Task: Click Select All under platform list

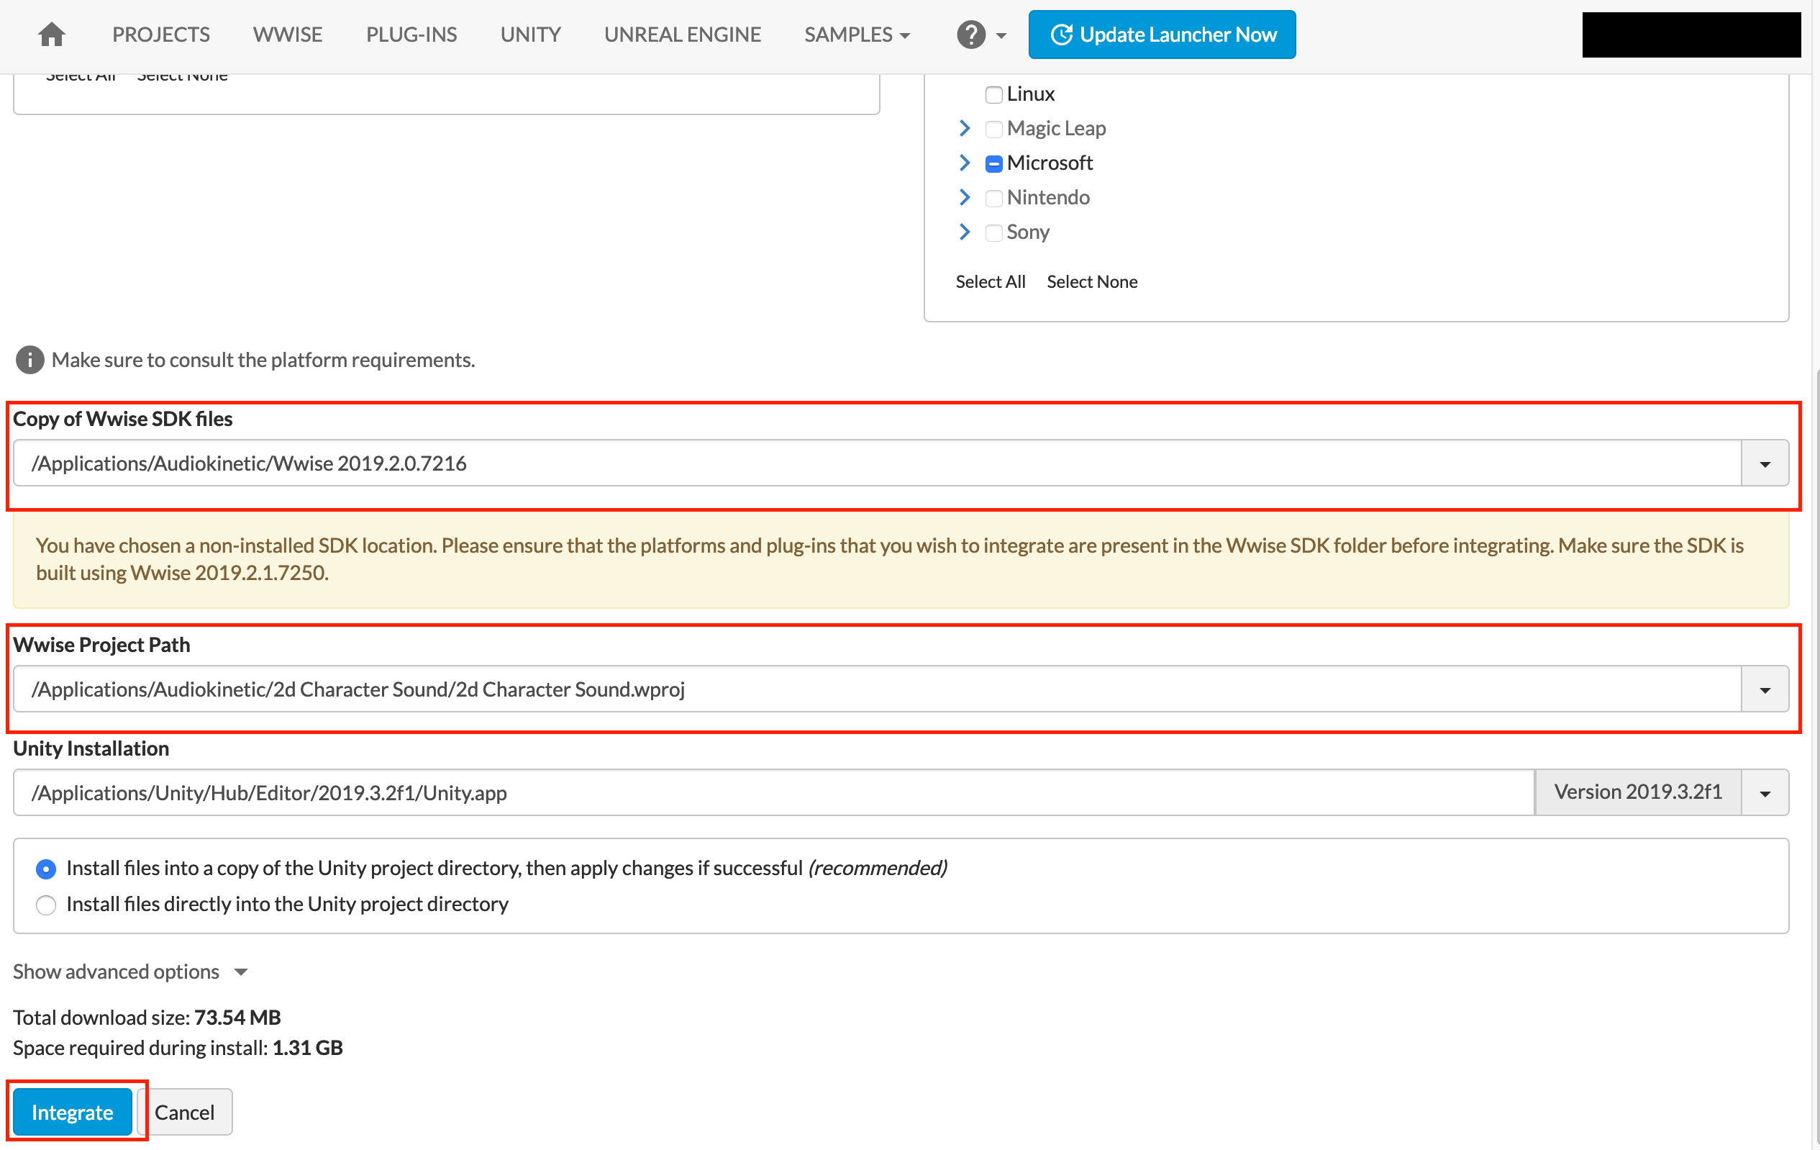Action: click(x=990, y=282)
